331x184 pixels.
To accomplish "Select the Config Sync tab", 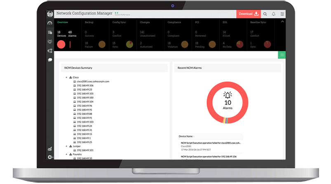I will click(x=119, y=22).
